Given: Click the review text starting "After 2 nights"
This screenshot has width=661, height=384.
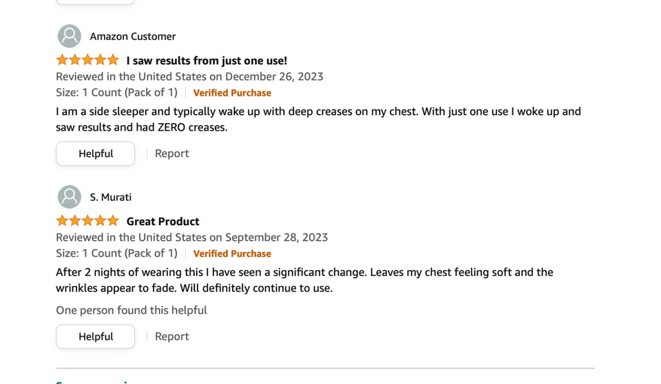Looking at the screenshot, I should tap(304, 280).
